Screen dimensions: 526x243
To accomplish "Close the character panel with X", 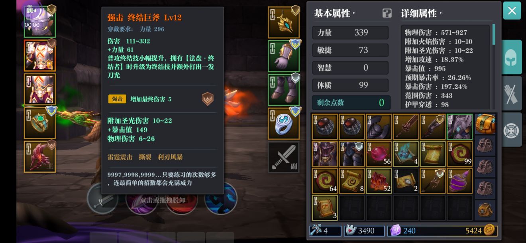I will 512,11.
